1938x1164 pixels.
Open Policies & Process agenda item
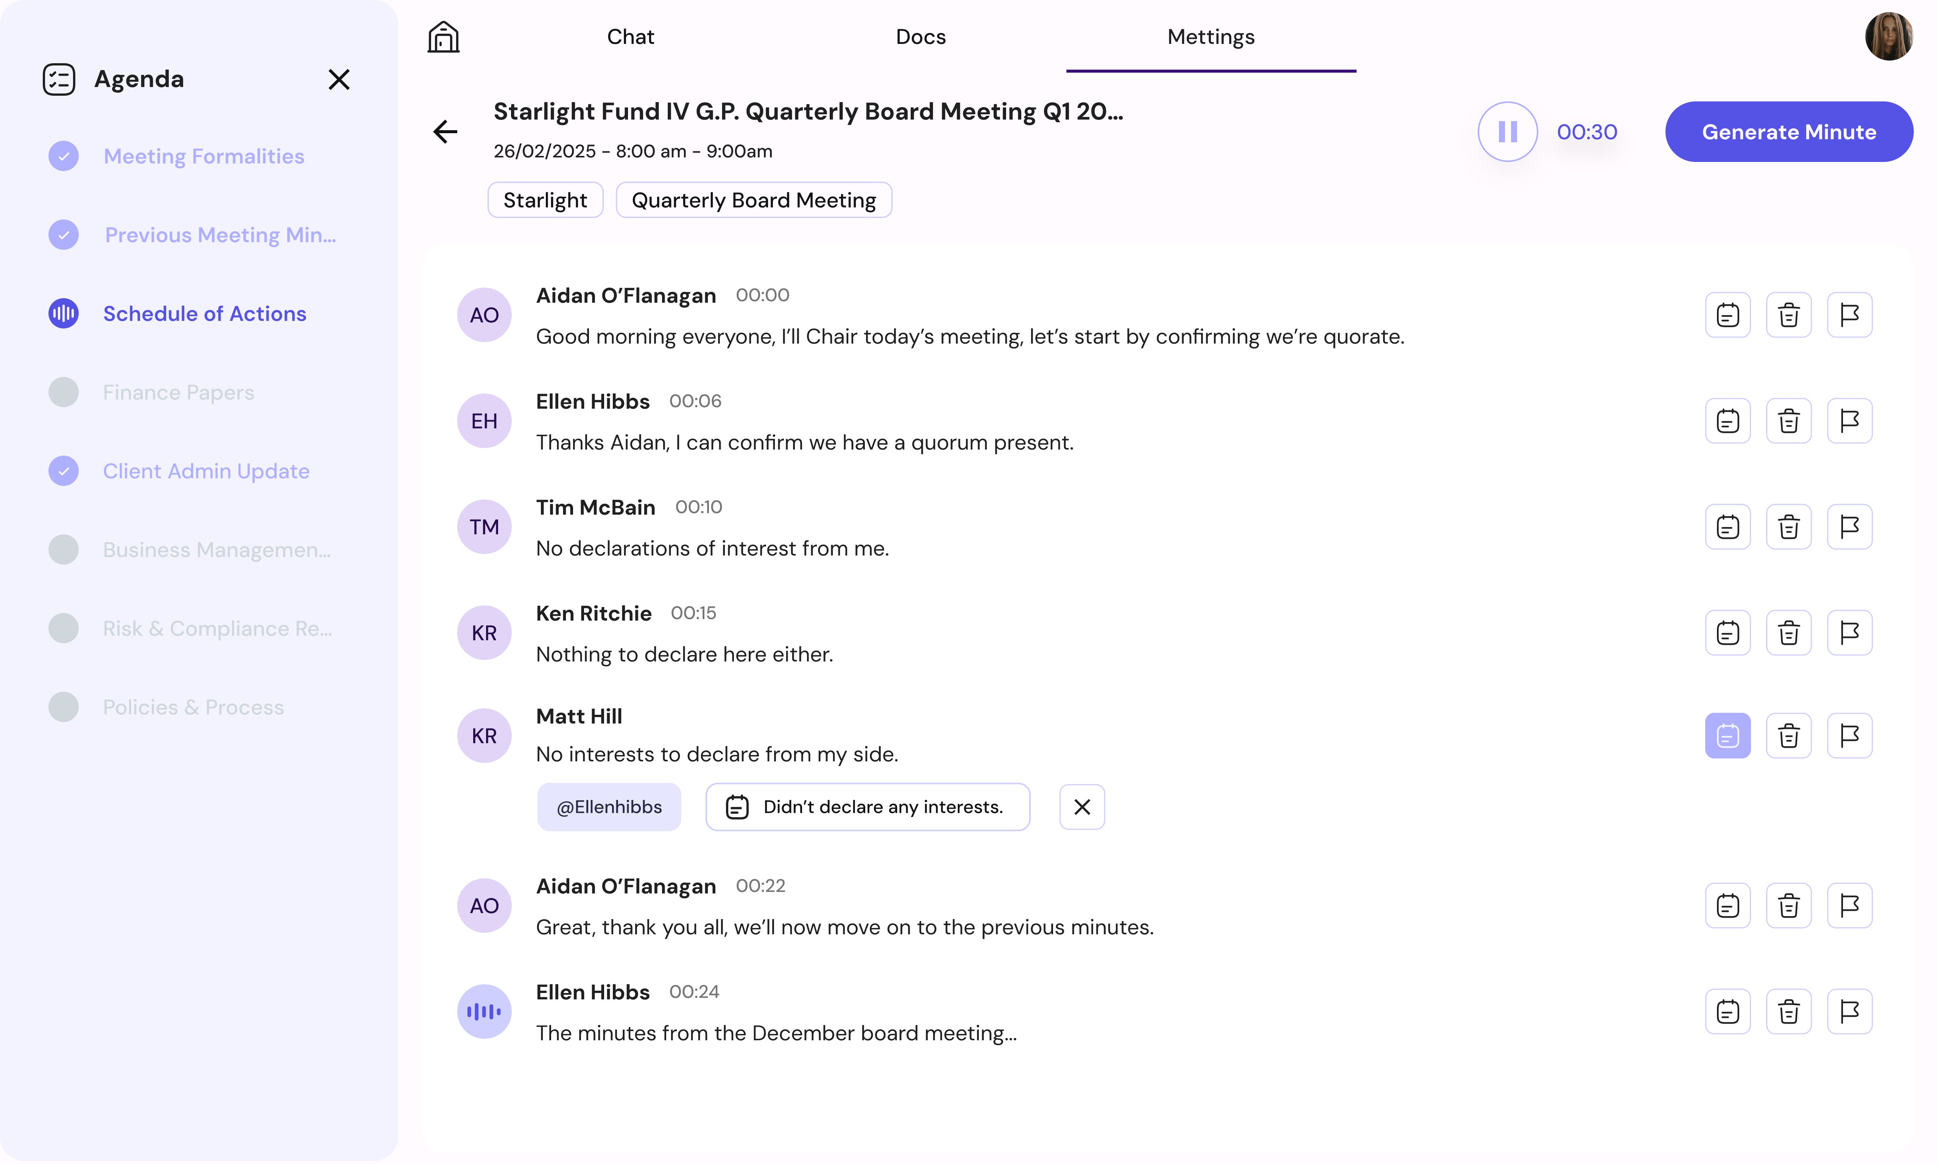tap(194, 708)
